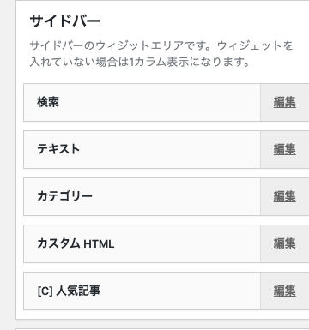
Task: Edit the テキスト widget via its 編集 link
Action: pos(284,149)
